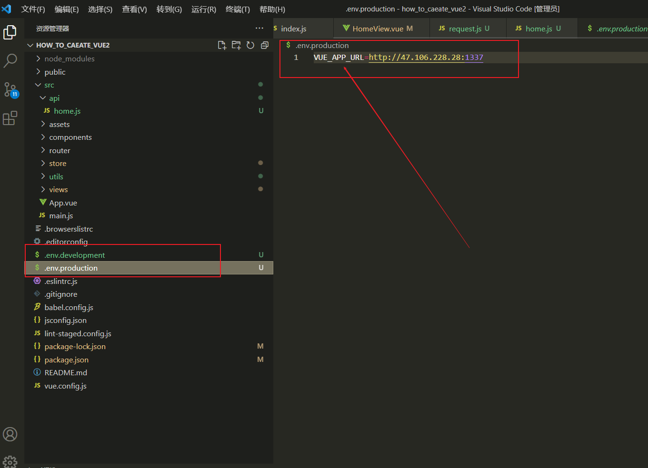This screenshot has height=468, width=648.
Task: Switch to the HomeView.vue editor tab
Action: coord(382,29)
